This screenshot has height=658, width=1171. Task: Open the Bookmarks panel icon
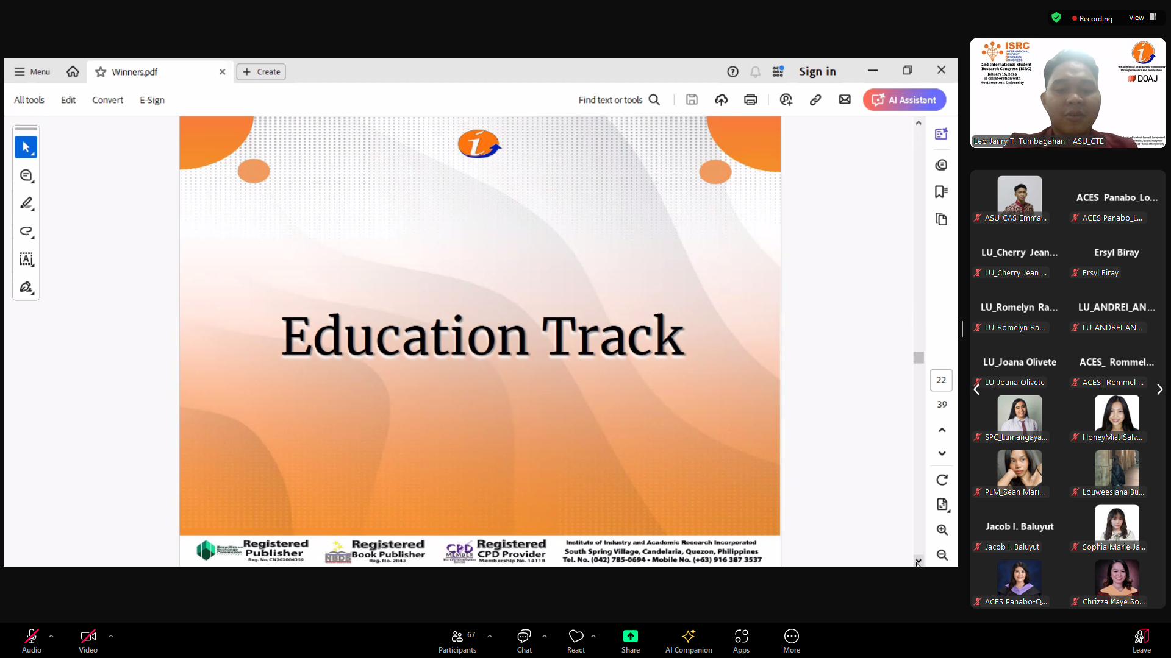(941, 192)
